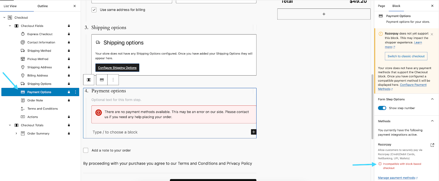Collapse the Checkout tree item
Viewport: 439px width, 181px height.
[4, 18]
